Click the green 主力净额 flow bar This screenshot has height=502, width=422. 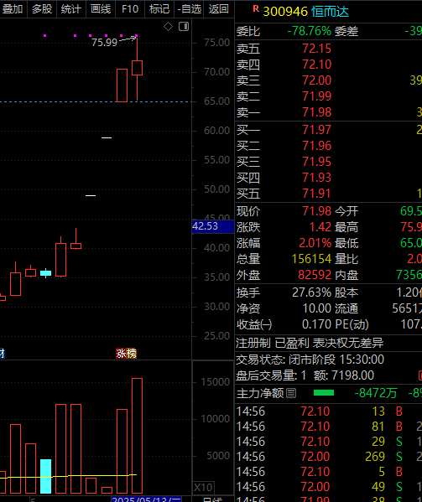pyautogui.click(x=324, y=393)
